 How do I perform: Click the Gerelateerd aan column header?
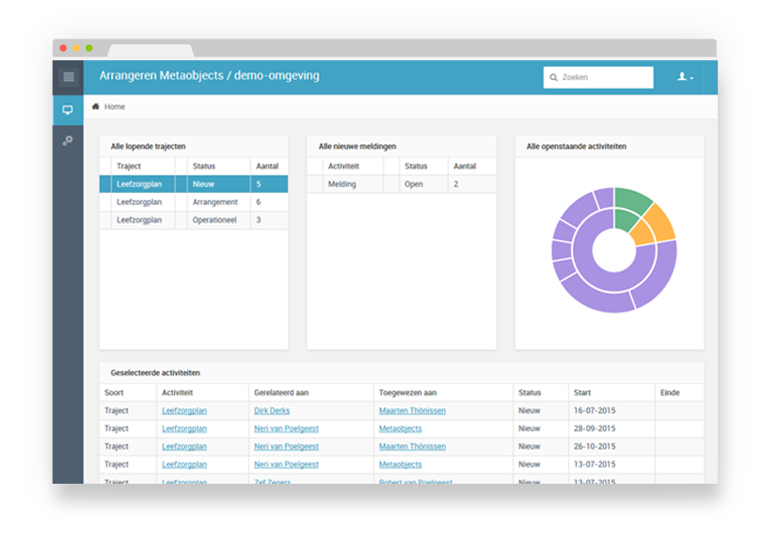[281, 392]
